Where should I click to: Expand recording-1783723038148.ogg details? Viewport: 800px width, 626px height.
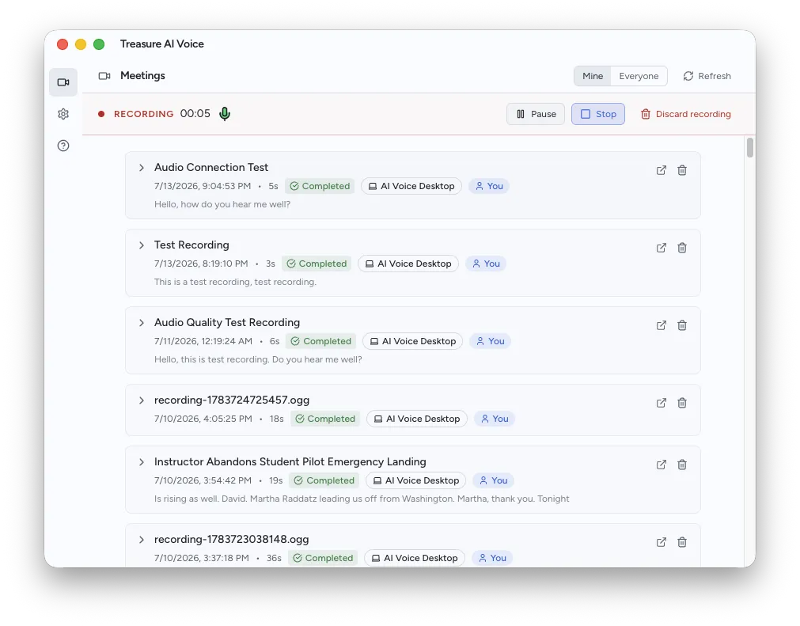(142, 540)
